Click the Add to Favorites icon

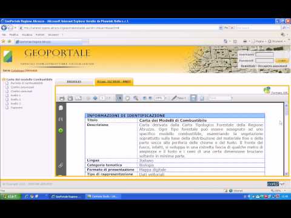click(10, 41)
